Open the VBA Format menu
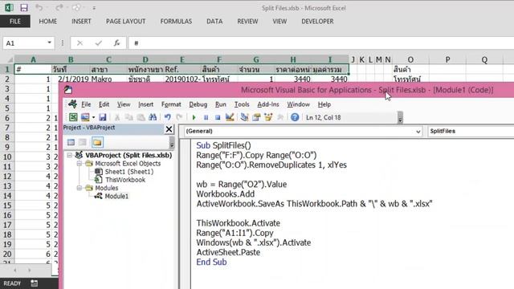 (x=171, y=104)
